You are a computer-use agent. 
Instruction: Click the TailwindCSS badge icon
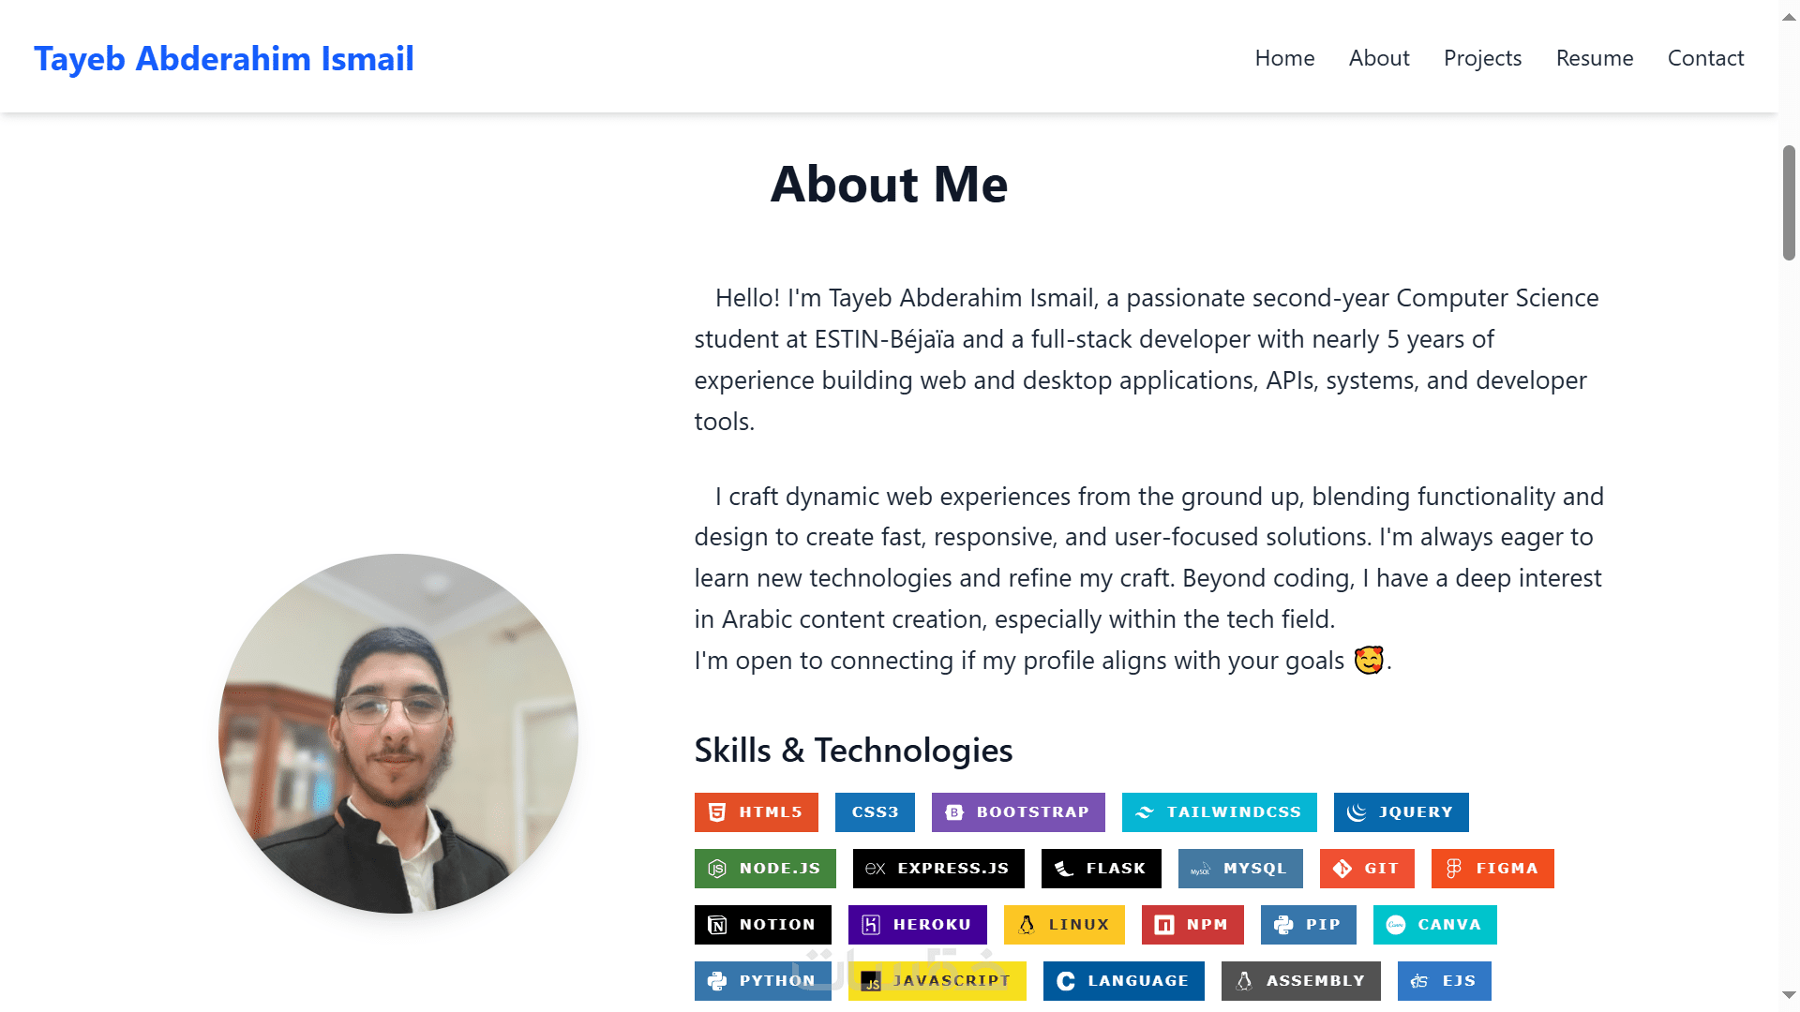[1145, 812]
